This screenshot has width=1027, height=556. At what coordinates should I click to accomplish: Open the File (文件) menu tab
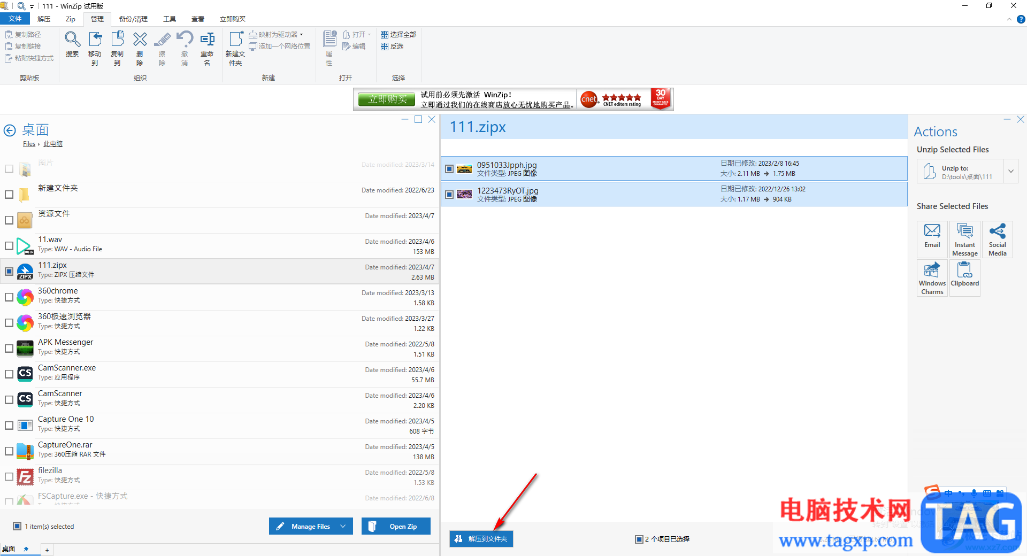click(15, 19)
